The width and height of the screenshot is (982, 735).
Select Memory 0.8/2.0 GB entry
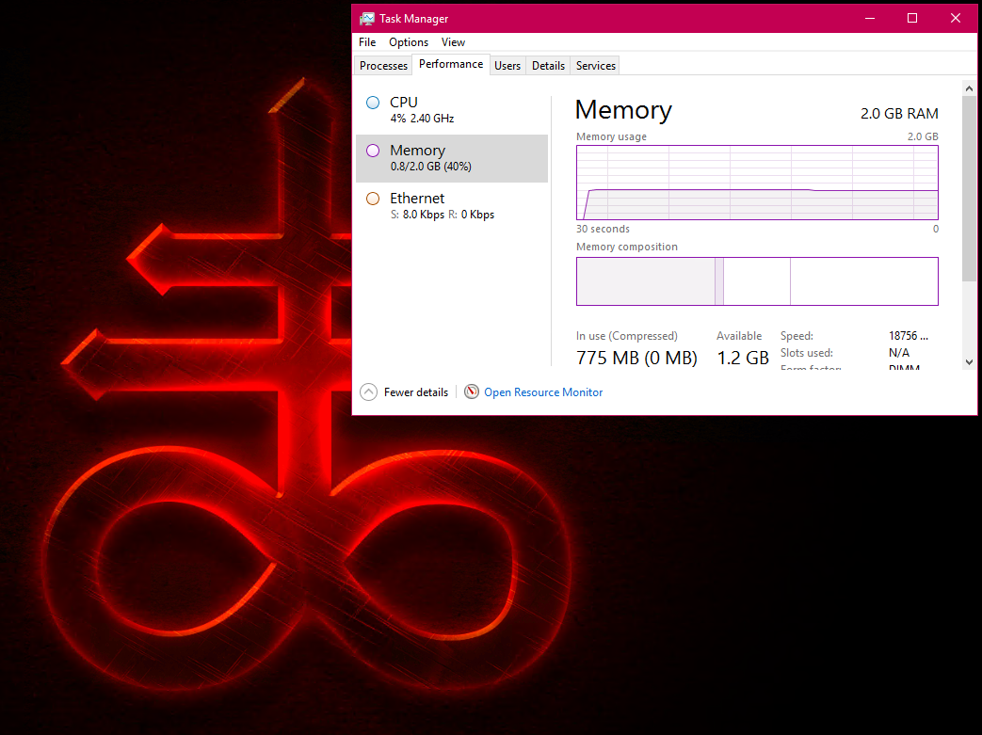[452, 158]
